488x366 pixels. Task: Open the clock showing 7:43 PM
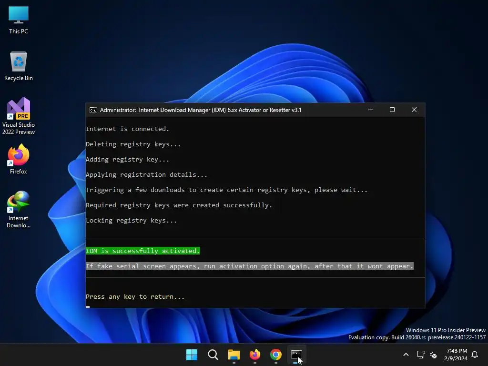[x=456, y=355]
